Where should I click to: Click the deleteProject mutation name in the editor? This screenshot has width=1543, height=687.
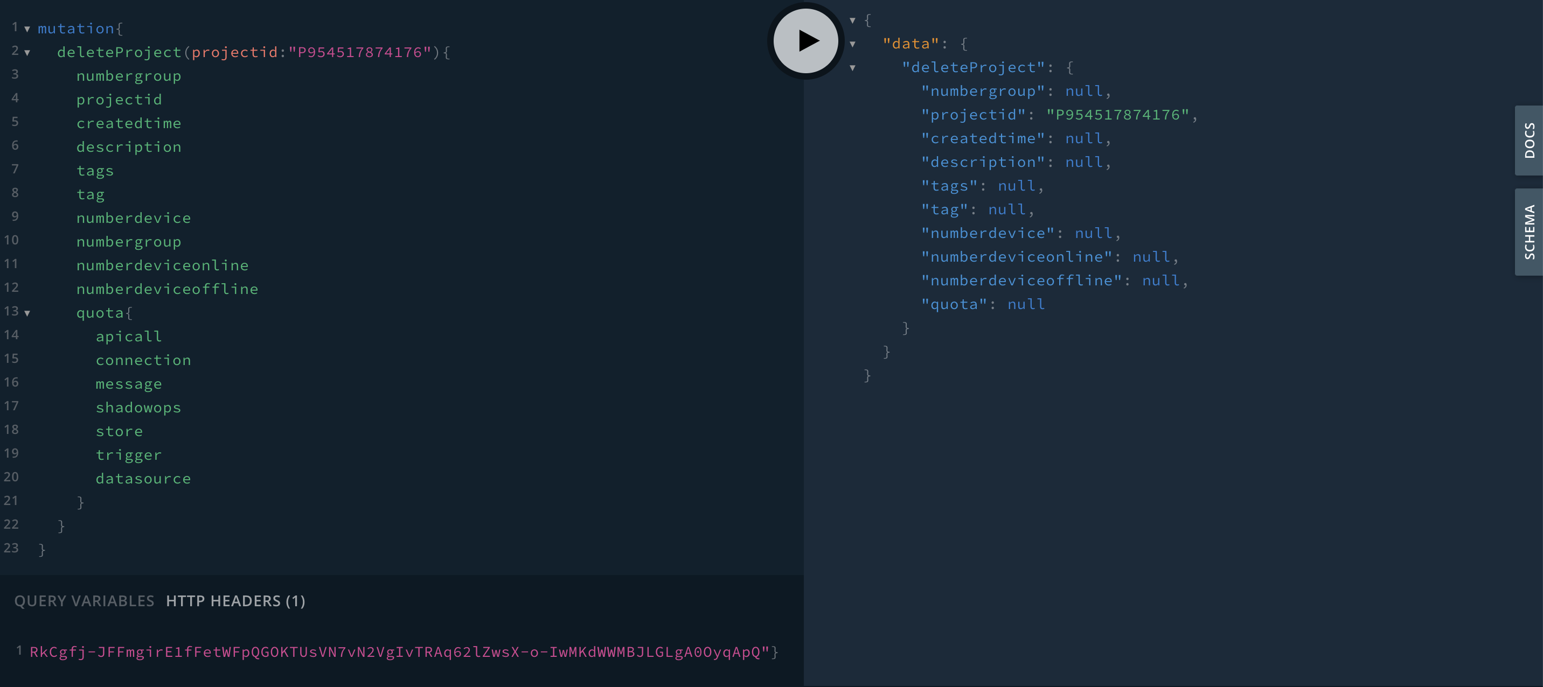point(119,53)
